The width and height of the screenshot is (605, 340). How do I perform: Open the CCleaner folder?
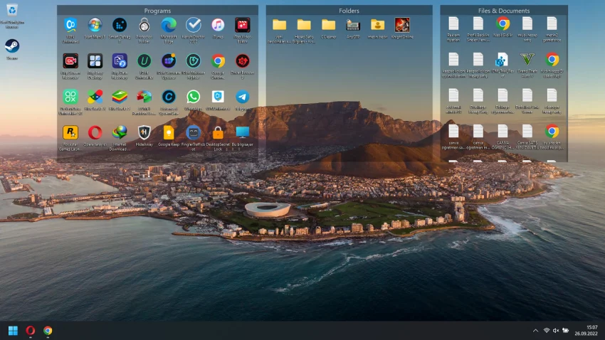click(328, 25)
